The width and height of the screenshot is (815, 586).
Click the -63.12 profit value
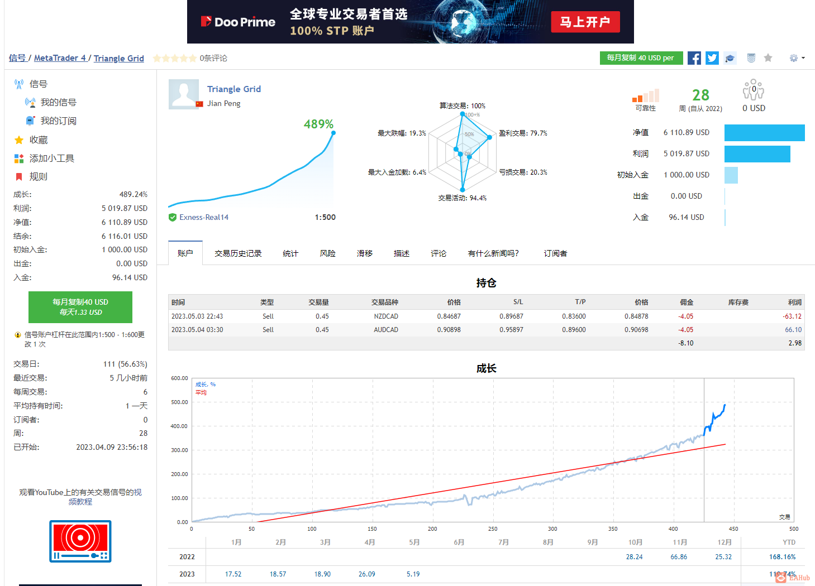click(792, 316)
